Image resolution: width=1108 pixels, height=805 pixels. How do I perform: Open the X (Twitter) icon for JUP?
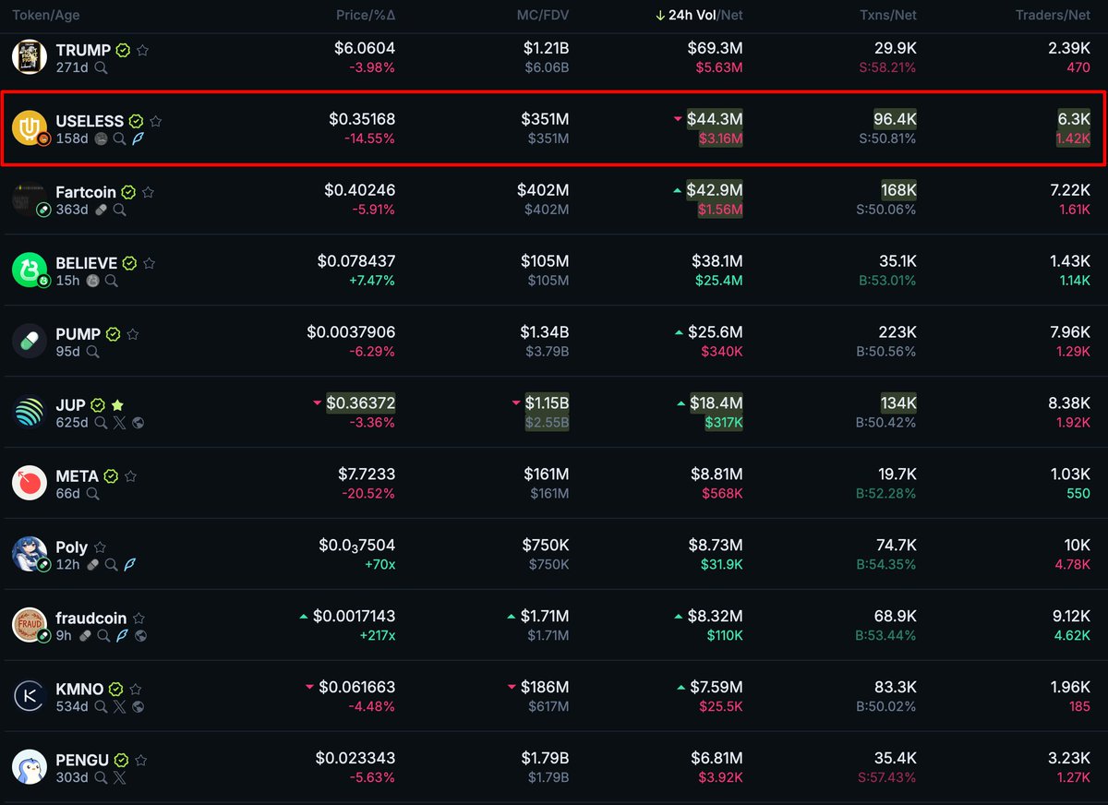point(119,423)
